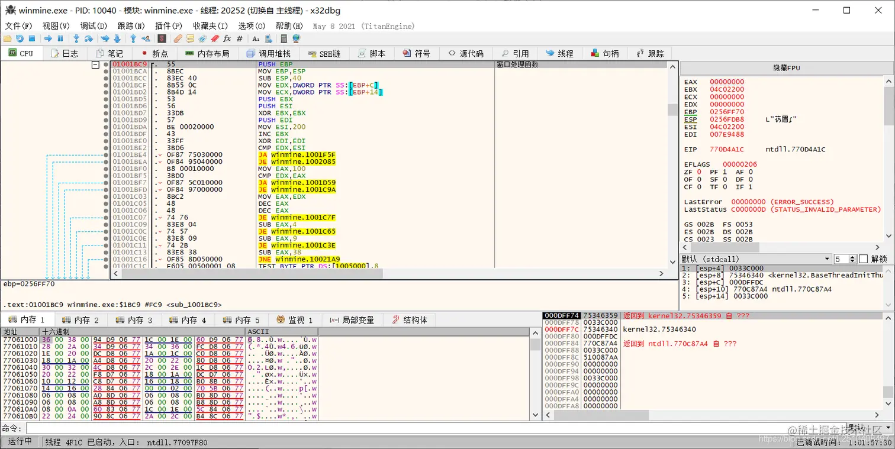Viewport: 895px width, 449px height.
Task: Open the Scylla plugin icon
Action: click(x=162, y=38)
